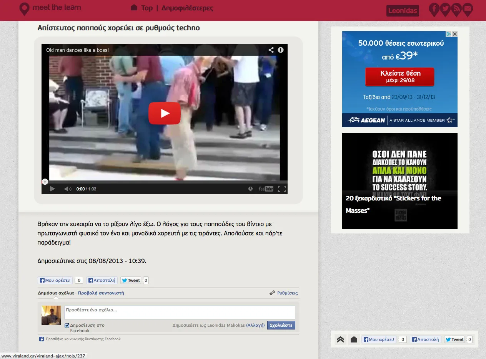Screen dimensions: 486x359
Task: Open the video on YouTube via its logo
Action: coord(266,189)
